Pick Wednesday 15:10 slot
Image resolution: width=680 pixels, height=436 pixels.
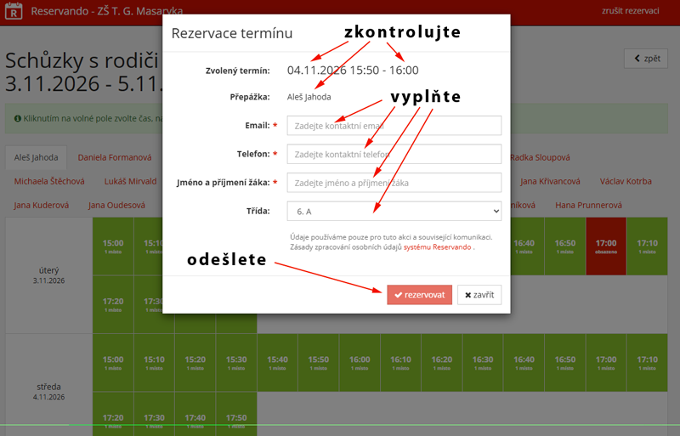(x=154, y=363)
